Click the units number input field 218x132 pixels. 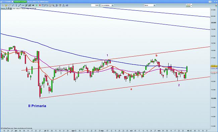[x=95, y=5]
